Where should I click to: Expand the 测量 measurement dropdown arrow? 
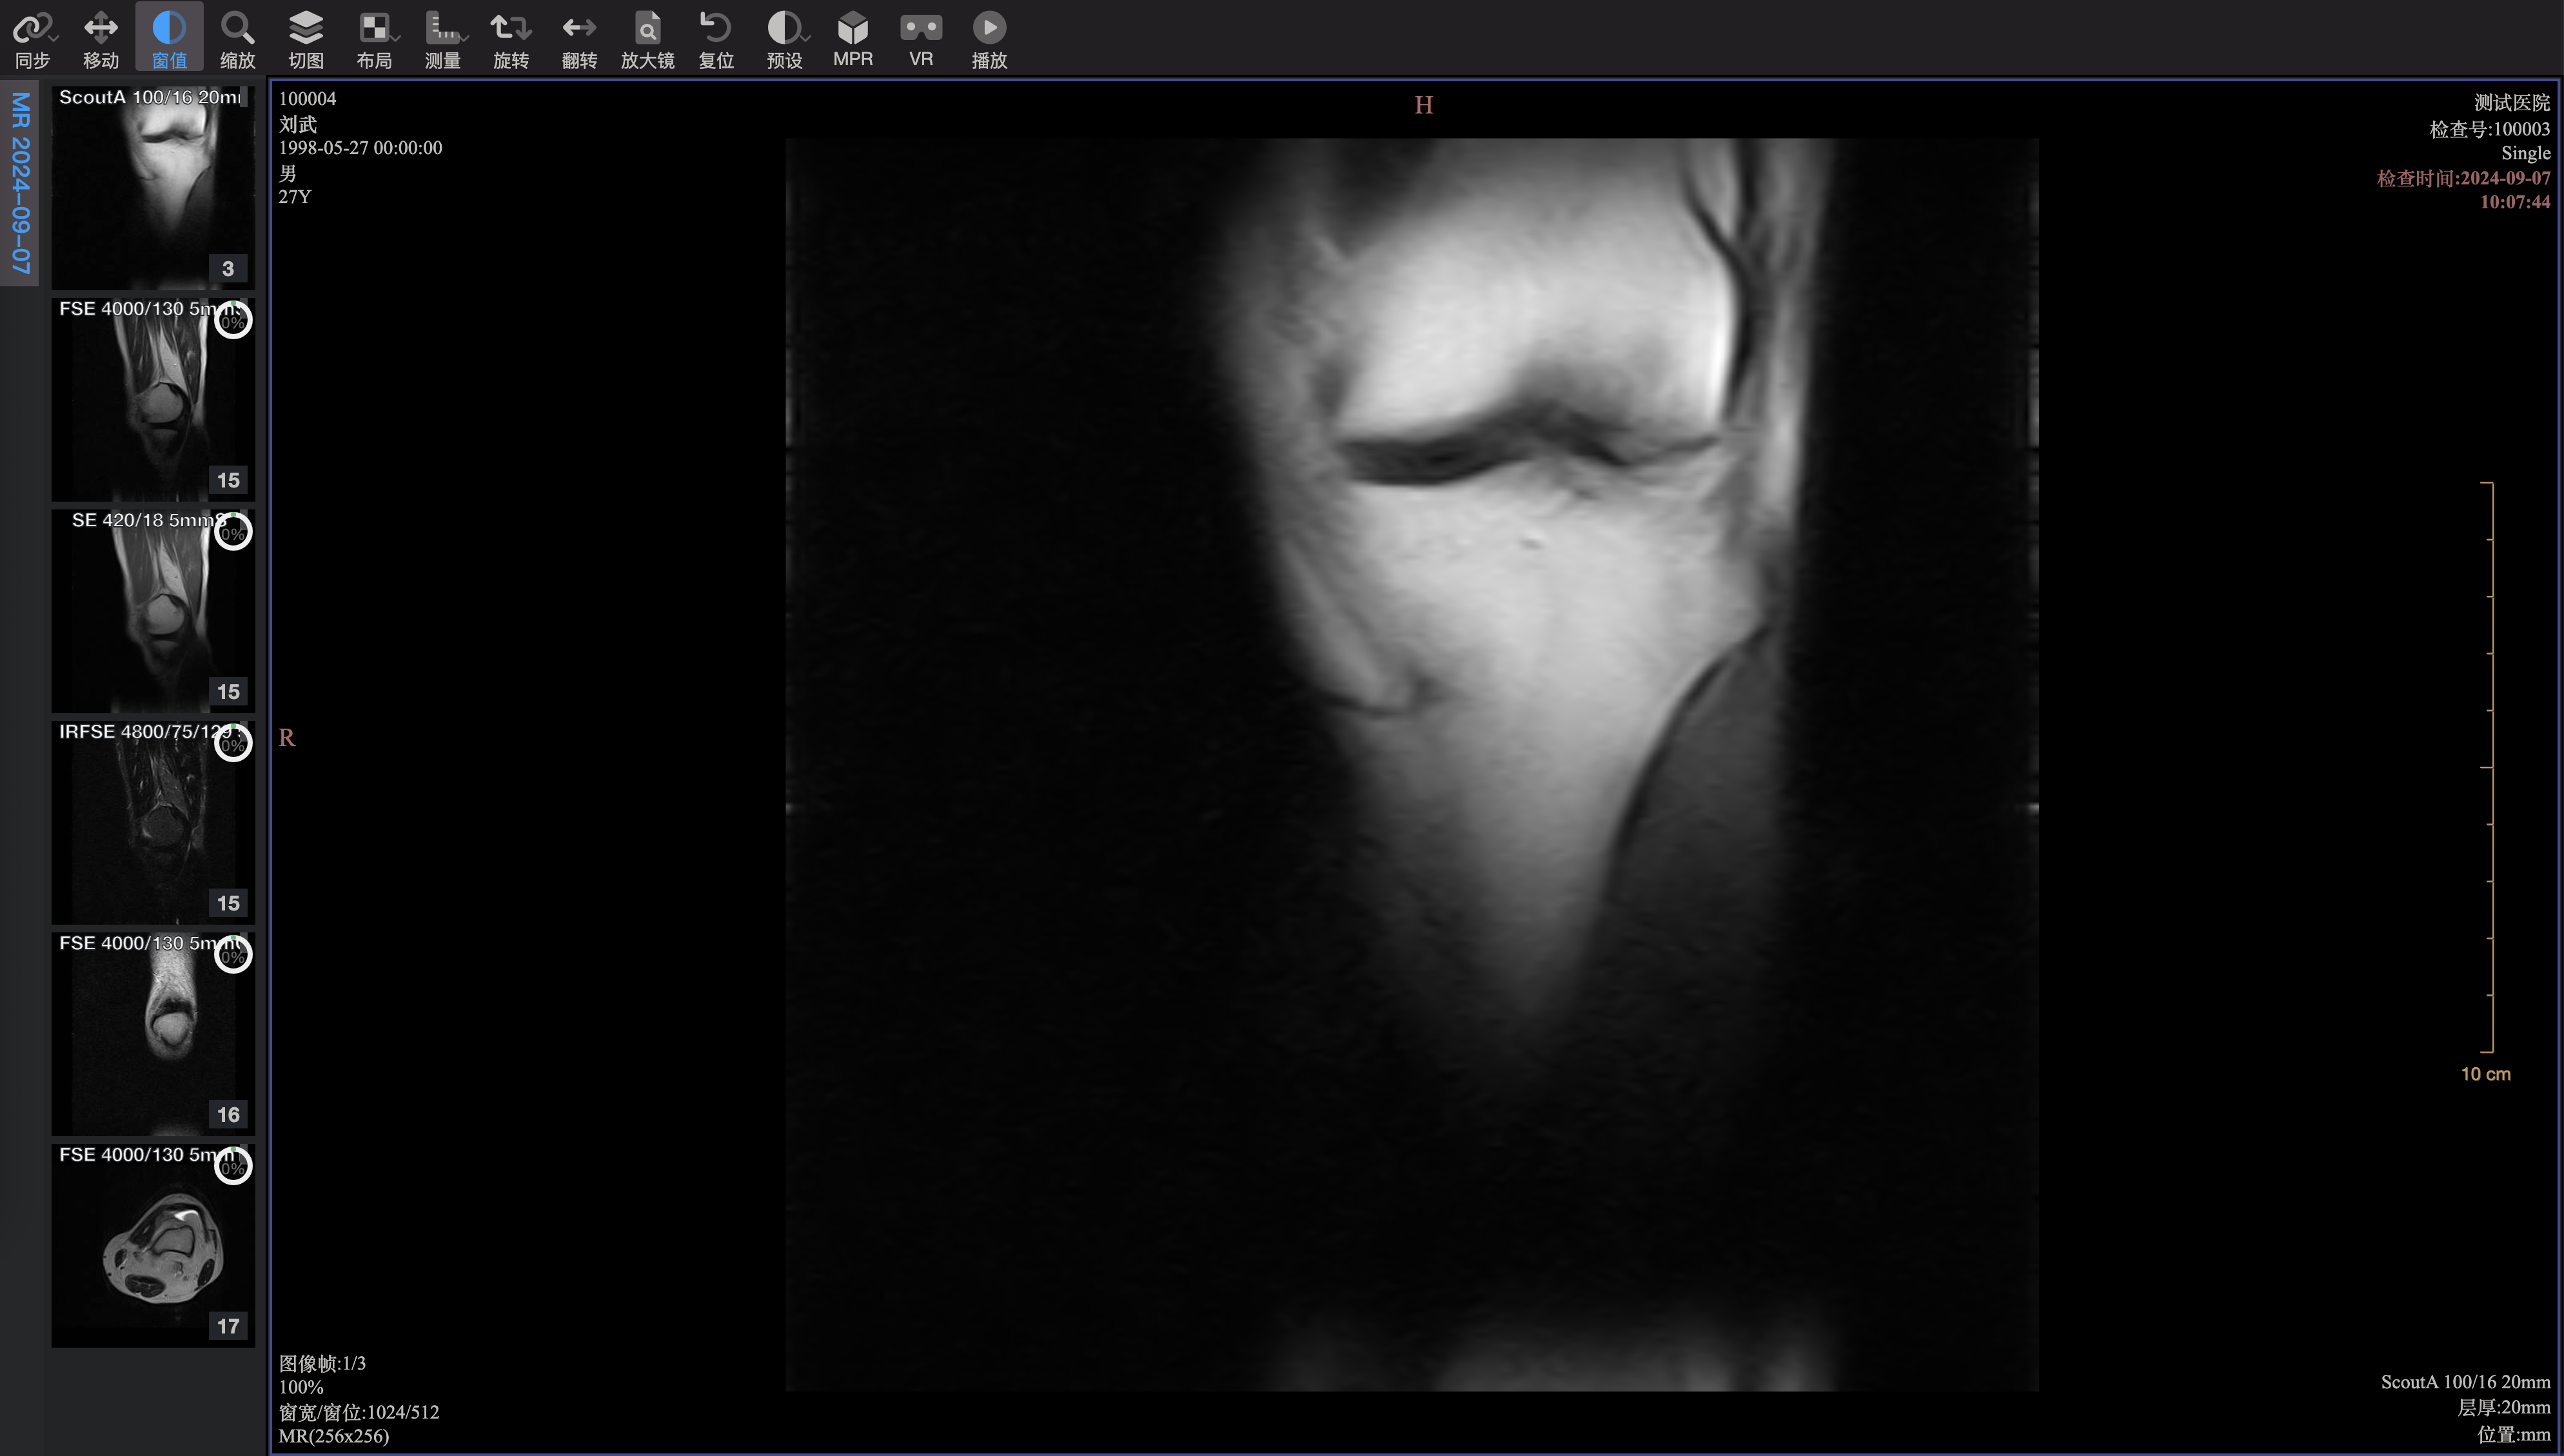(463, 38)
